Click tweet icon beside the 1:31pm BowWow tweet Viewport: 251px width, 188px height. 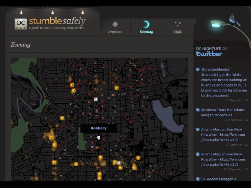point(198,129)
